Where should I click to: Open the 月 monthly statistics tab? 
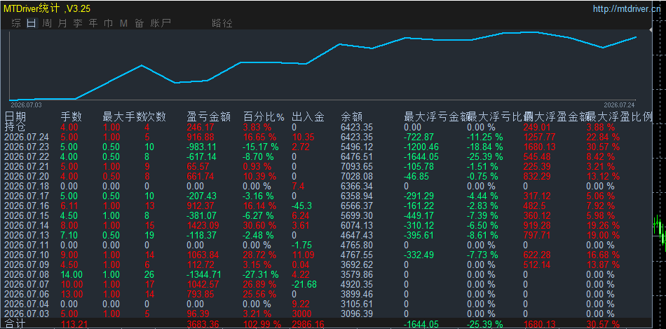point(62,23)
